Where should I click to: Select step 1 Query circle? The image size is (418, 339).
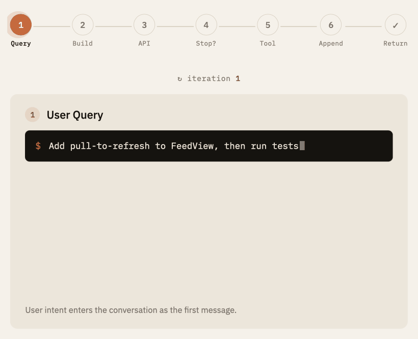[x=21, y=25]
